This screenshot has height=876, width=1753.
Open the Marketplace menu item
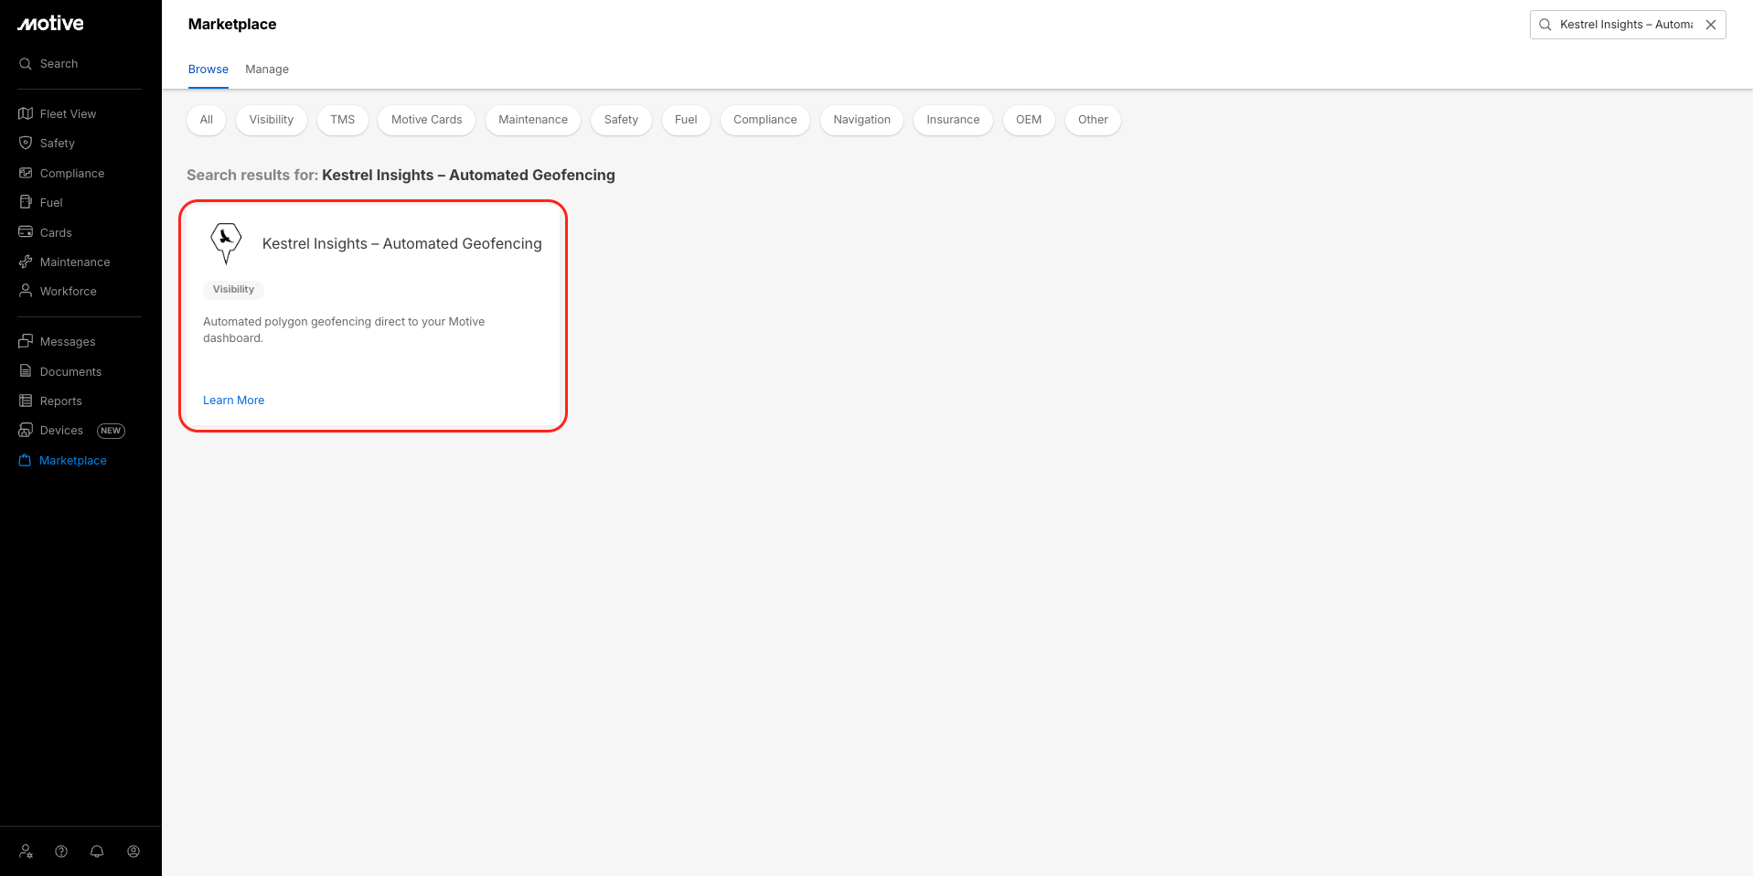coord(73,460)
